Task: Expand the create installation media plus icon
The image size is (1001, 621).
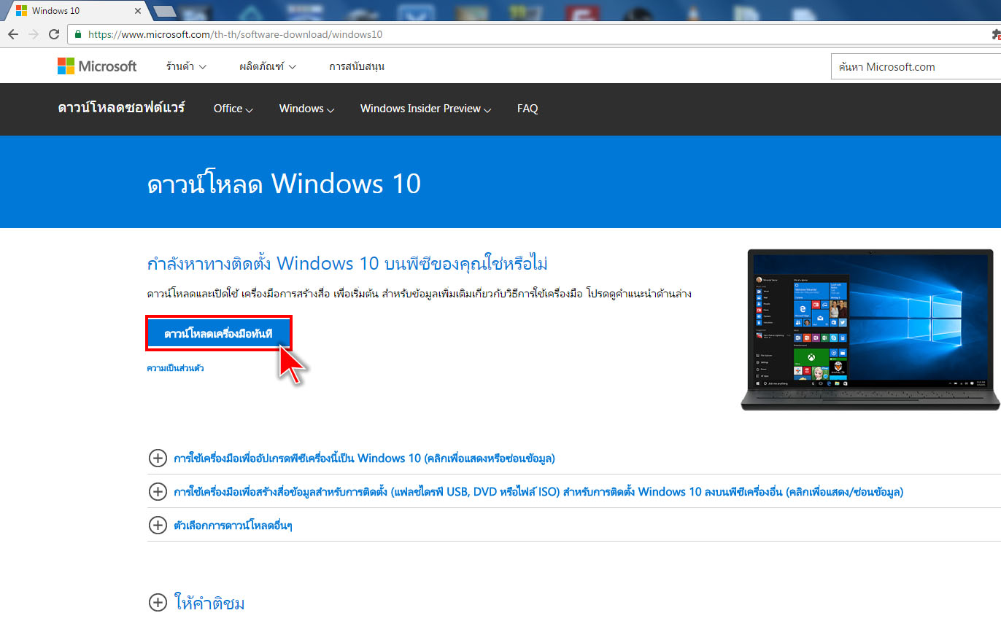Action: (158, 491)
